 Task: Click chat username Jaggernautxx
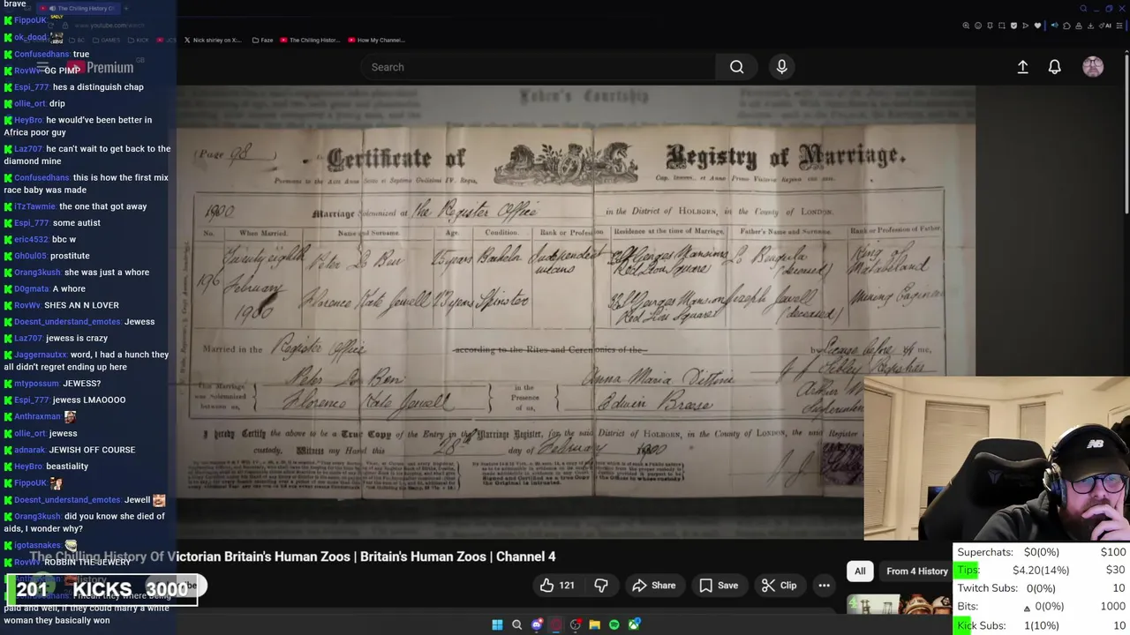(41, 355)
